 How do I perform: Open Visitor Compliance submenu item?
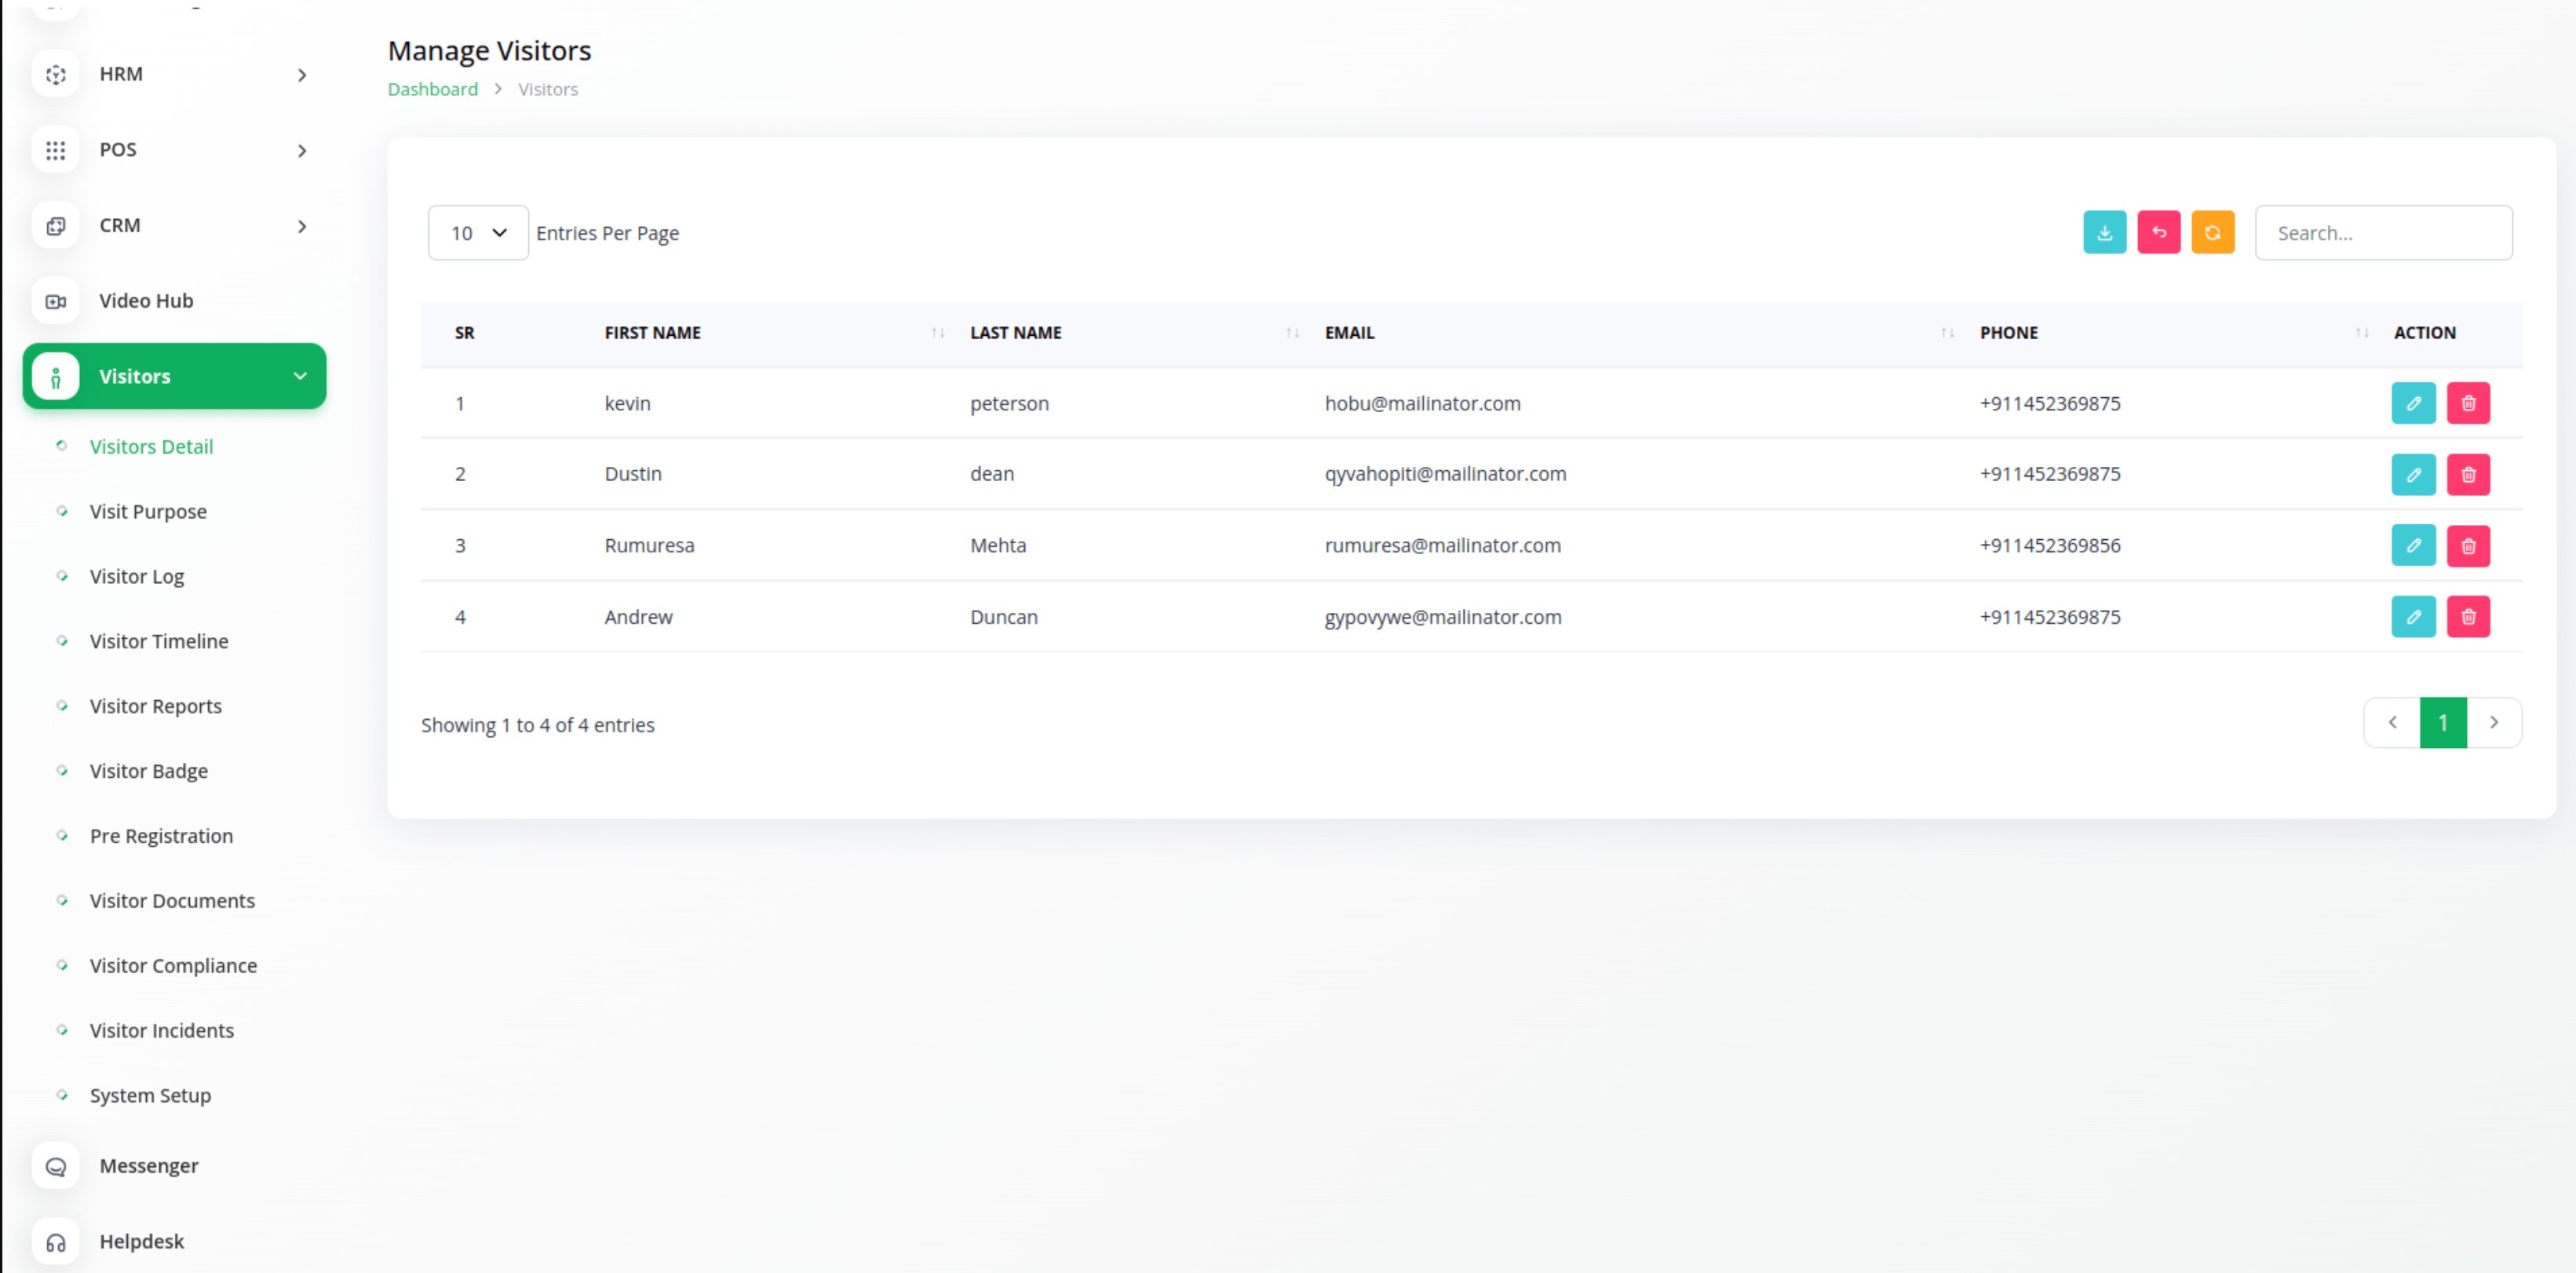(x=173, y=967)
